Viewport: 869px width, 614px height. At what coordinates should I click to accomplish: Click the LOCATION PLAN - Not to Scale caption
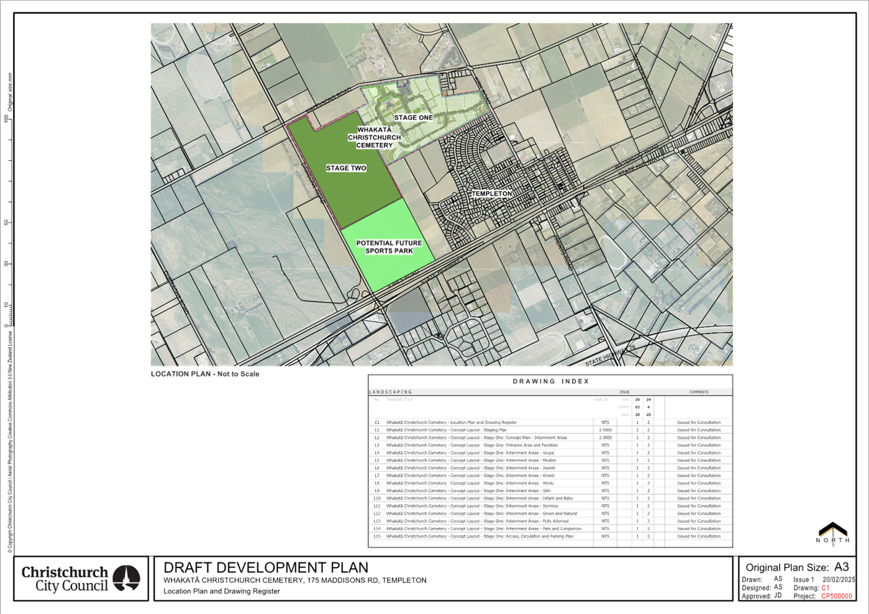(206, 373)
